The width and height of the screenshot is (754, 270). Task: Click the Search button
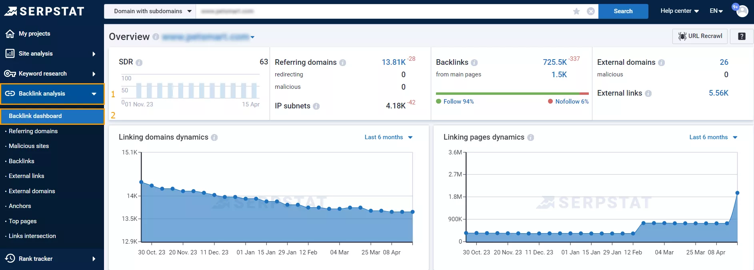coord(623,11)
